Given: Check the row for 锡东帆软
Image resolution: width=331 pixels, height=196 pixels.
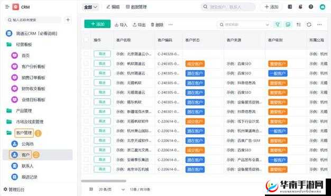Looking at the screenshot, I should click(86, 102).
